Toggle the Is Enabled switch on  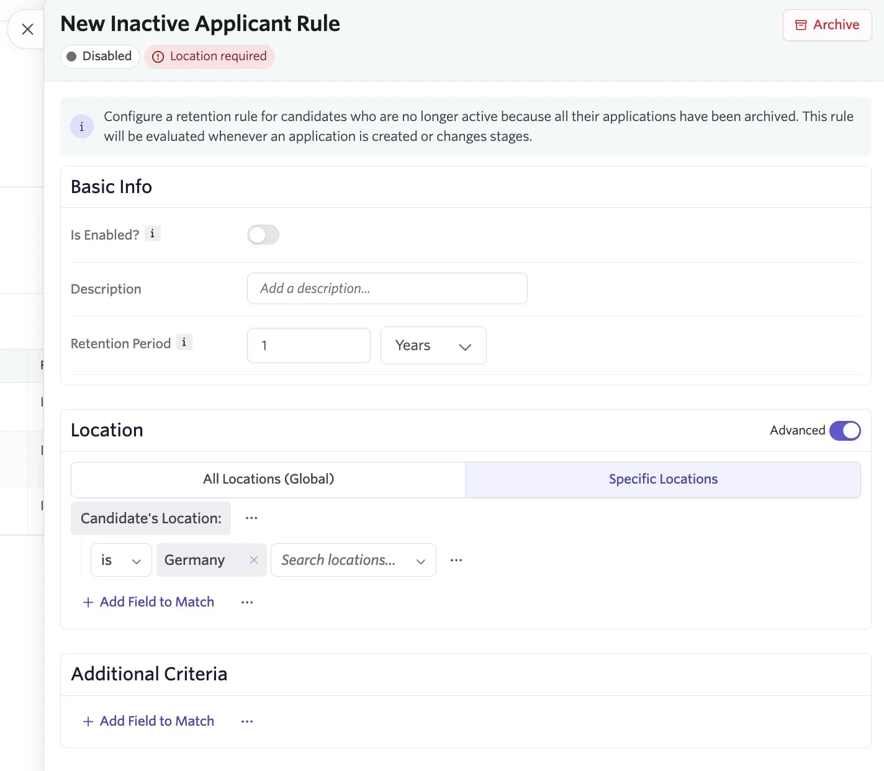click(x=263, y=235)
